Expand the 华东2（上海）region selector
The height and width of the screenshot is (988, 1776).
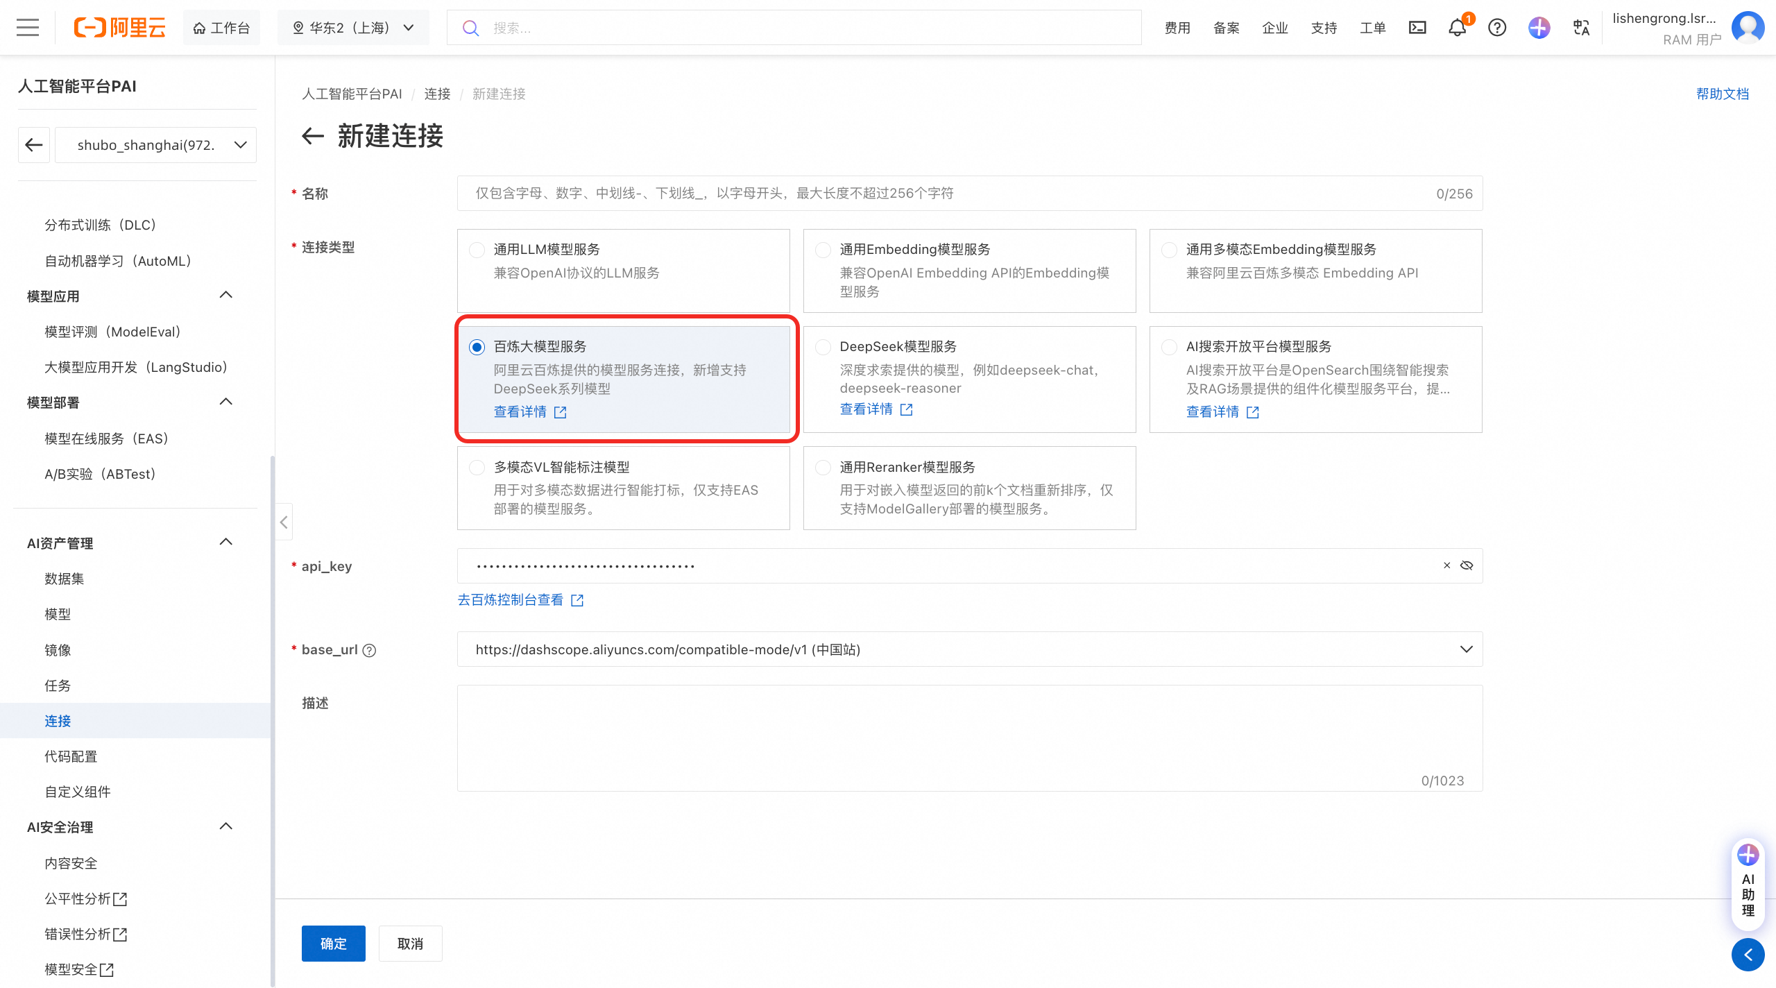(x=353, y=28)
